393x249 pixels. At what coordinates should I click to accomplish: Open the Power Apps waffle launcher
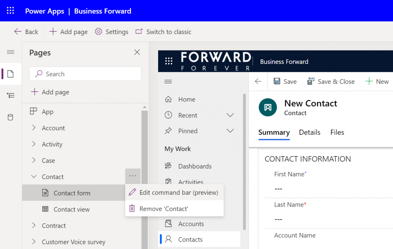coord(10,11)
